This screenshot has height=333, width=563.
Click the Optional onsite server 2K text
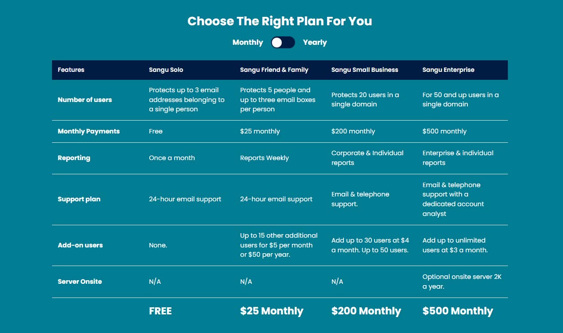(x=462, y=282)
